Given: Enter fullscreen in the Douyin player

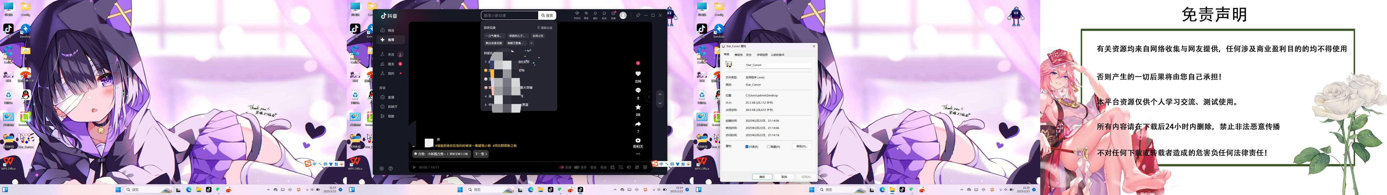Looking at the screenshot, I should point(645,168).
